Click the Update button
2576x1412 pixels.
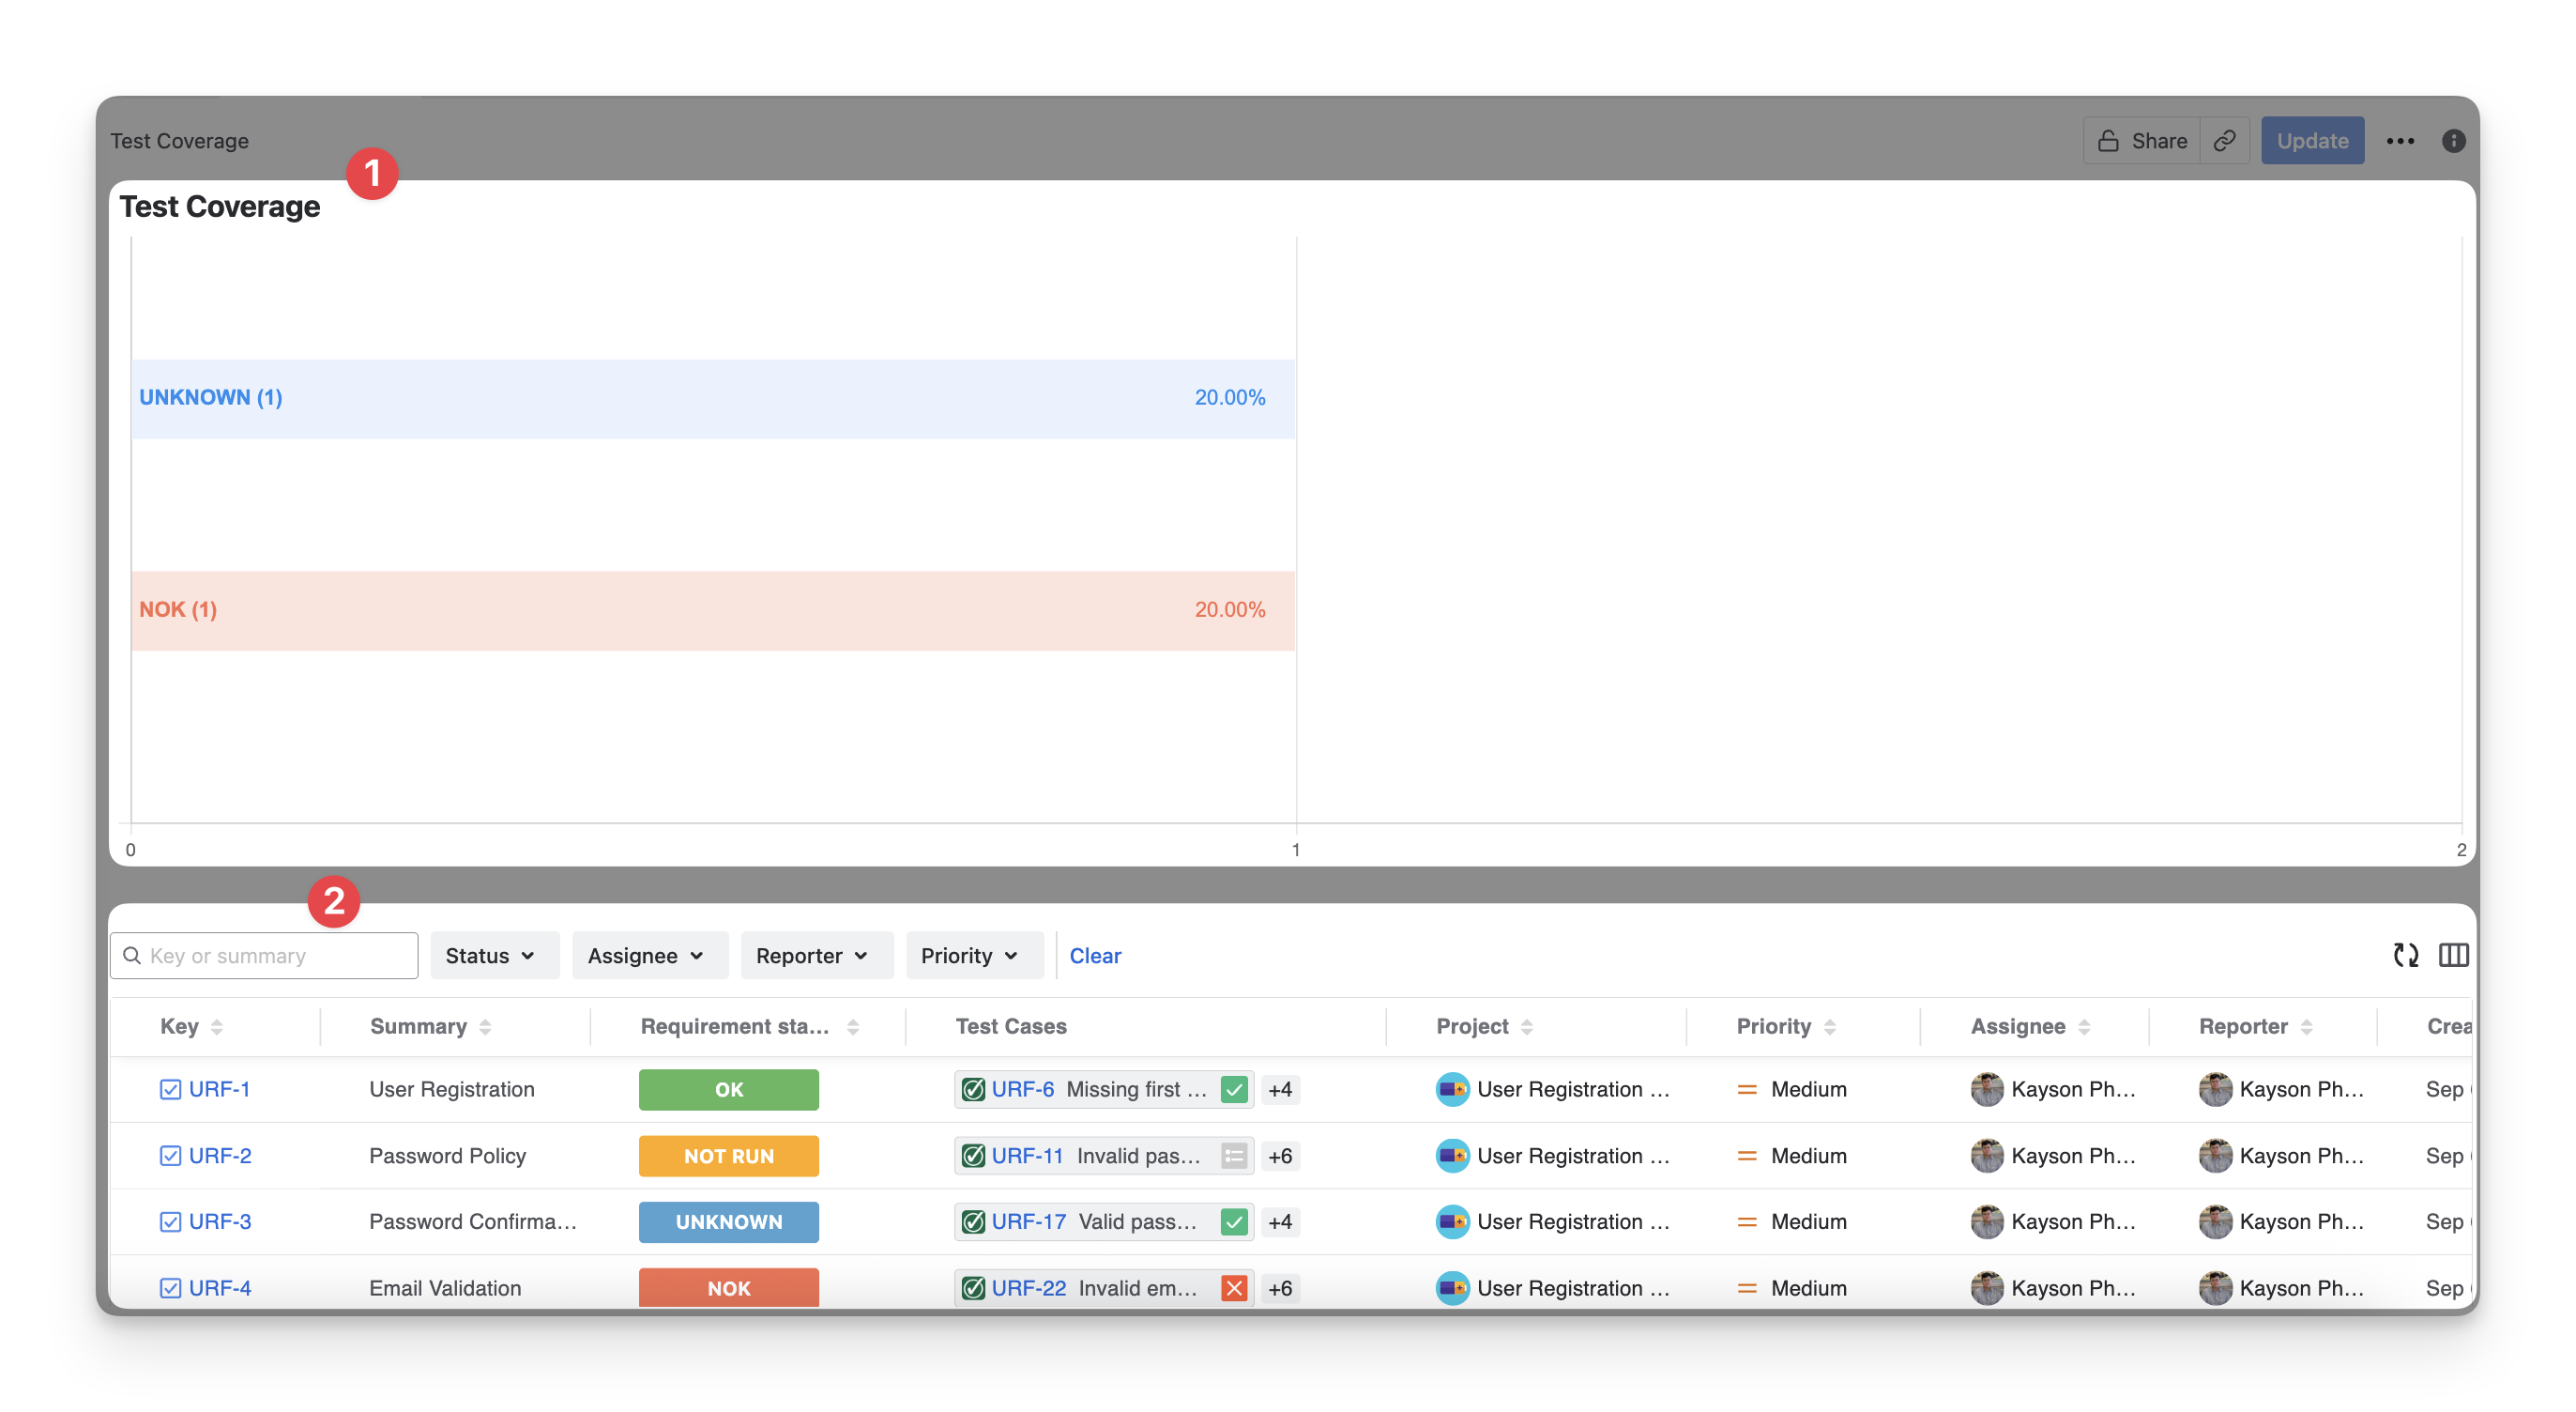pos(2312,141)
